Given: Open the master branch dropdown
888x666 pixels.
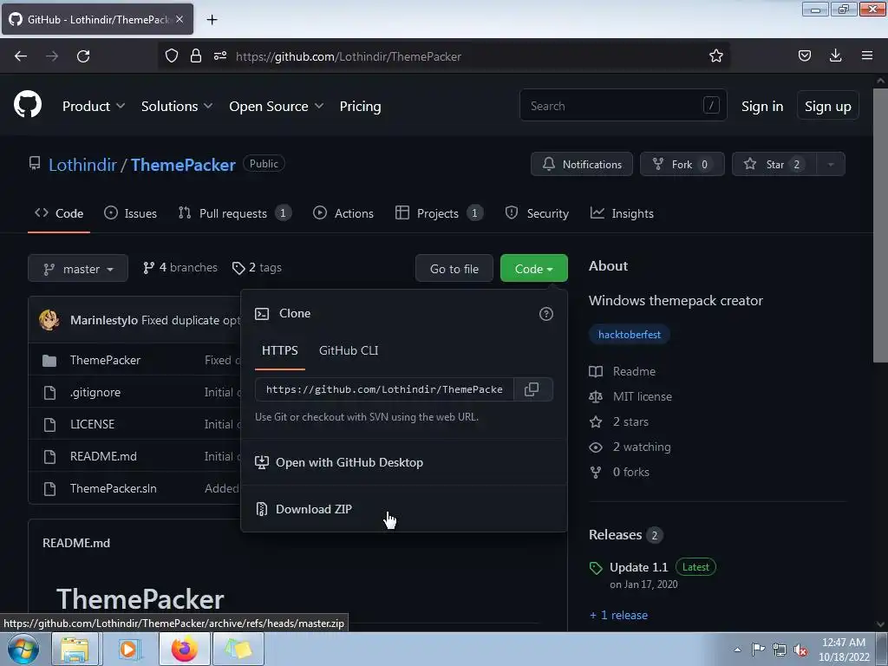Looking at the screenshot, I should click(78, 269).
